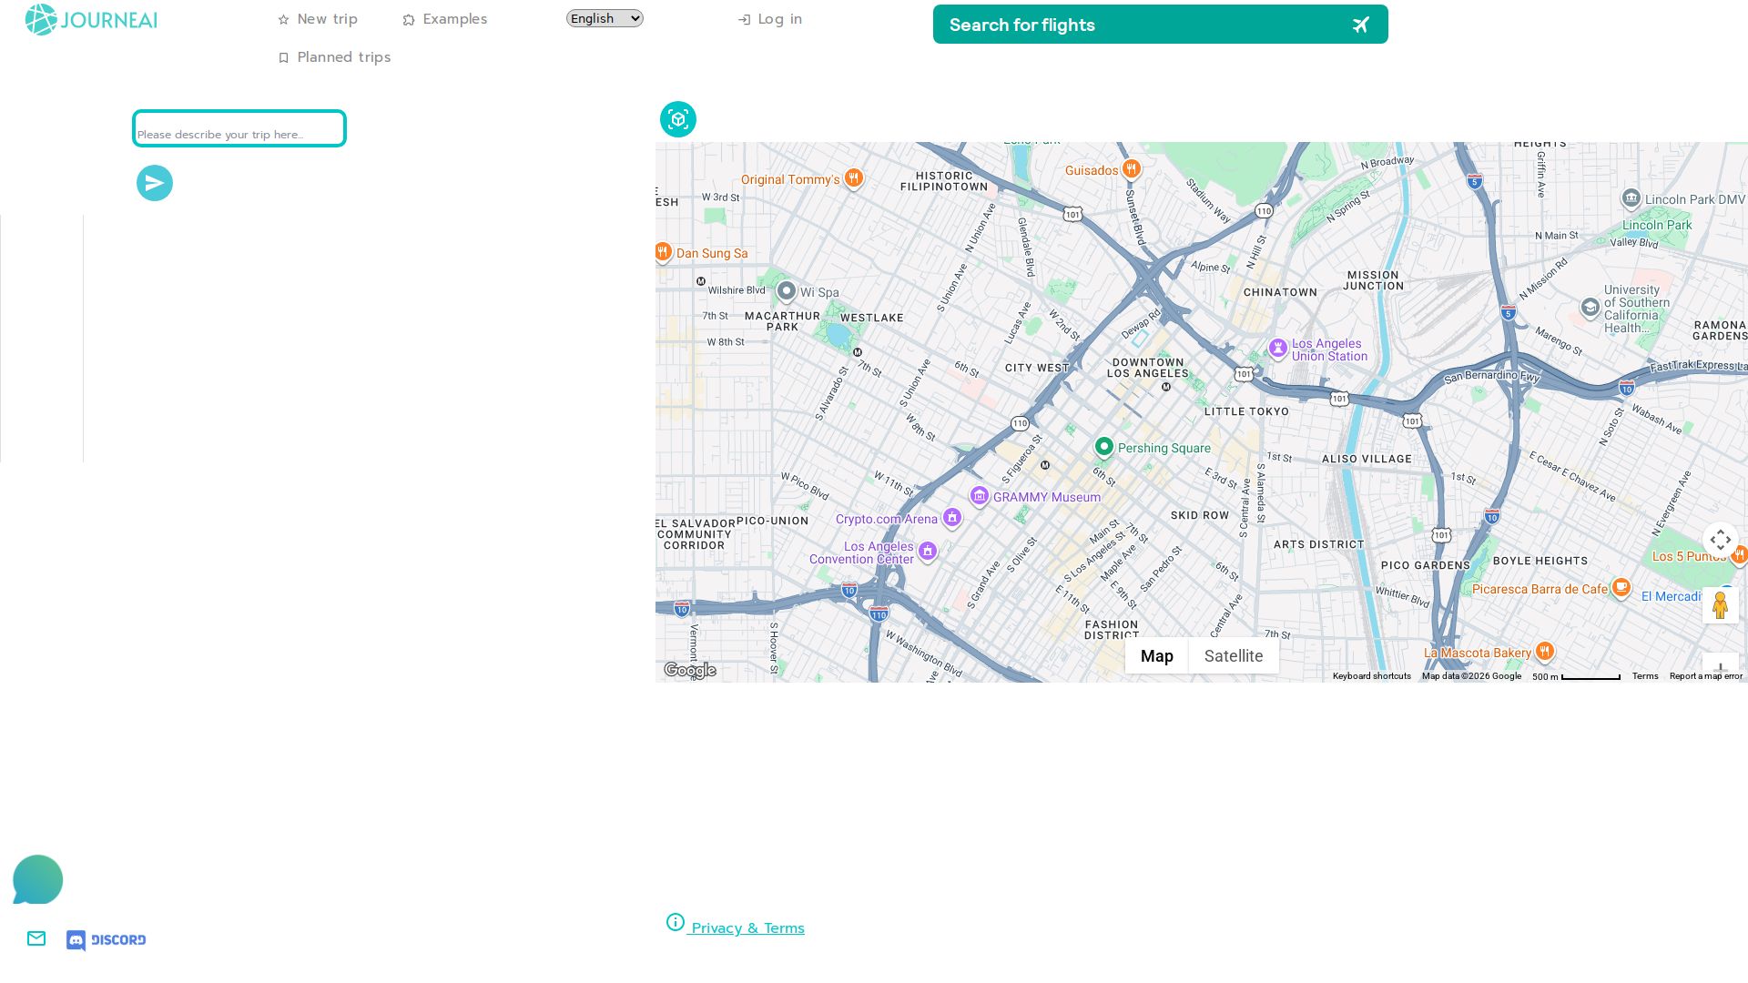Screen dimensions: 1748x983
Task: Click the Log in link
Action: click(x=770, y=19)
